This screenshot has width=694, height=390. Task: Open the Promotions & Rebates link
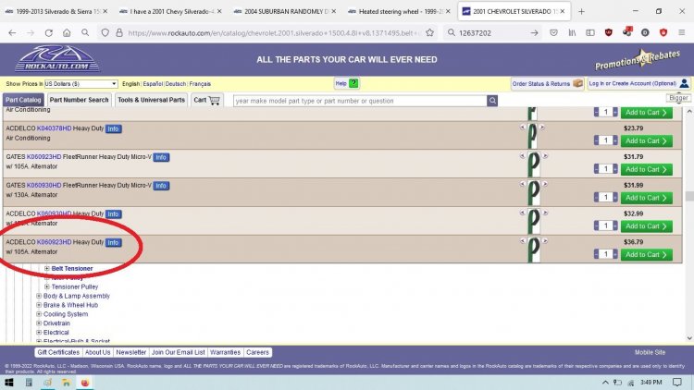click(x=638, y=60)
